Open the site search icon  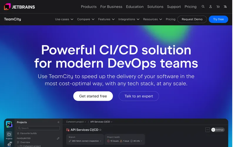click(x=203, y=6)
